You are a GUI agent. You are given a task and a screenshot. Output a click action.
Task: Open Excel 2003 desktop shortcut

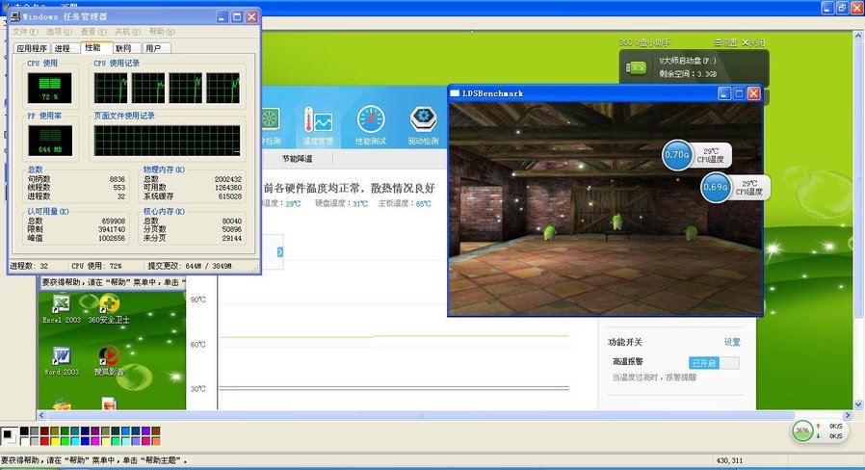60,308
